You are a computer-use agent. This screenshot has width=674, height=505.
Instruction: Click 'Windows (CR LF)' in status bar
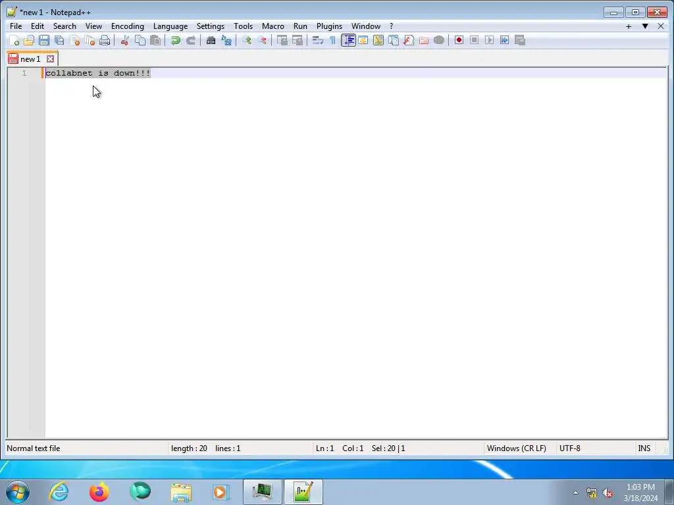[x=516, y=448]
